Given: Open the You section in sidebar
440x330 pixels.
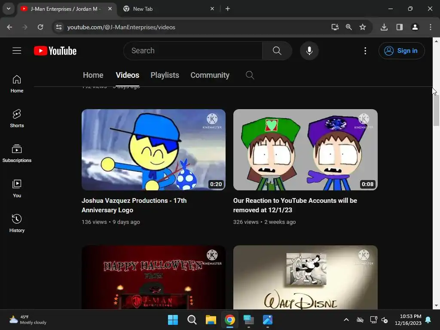Looking at the screenshot, I should tap(17, 189).
